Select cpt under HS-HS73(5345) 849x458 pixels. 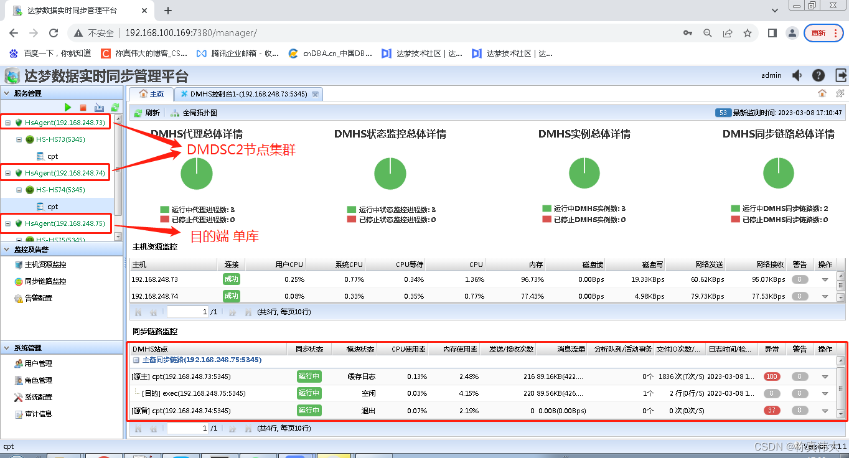pos(53,156)
